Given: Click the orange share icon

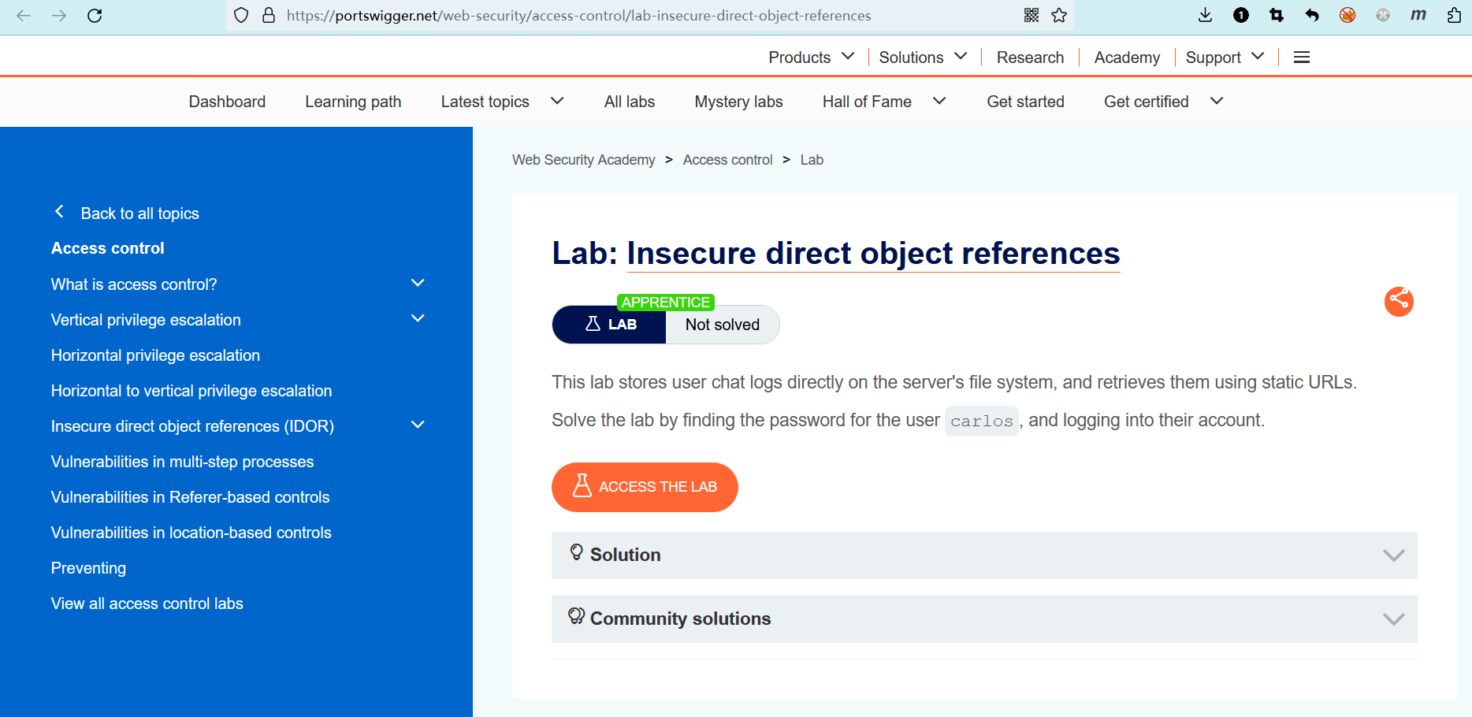Looking at the screenshot, I should tap(1399, 301).
